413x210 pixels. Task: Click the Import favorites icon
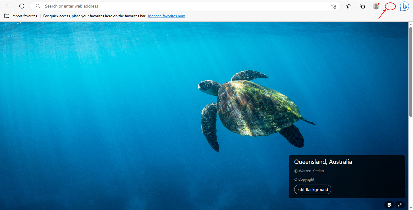pyautogui.click(x=7, y=16)
